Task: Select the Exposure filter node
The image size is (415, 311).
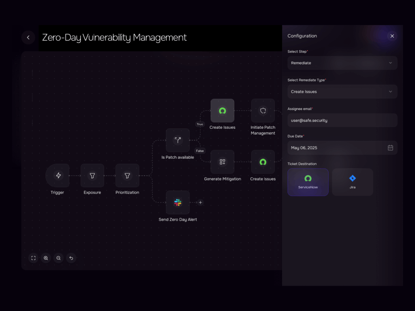Action: coord(92,175)
